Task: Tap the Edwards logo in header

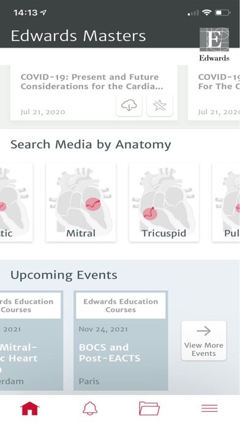Action: 214,44
